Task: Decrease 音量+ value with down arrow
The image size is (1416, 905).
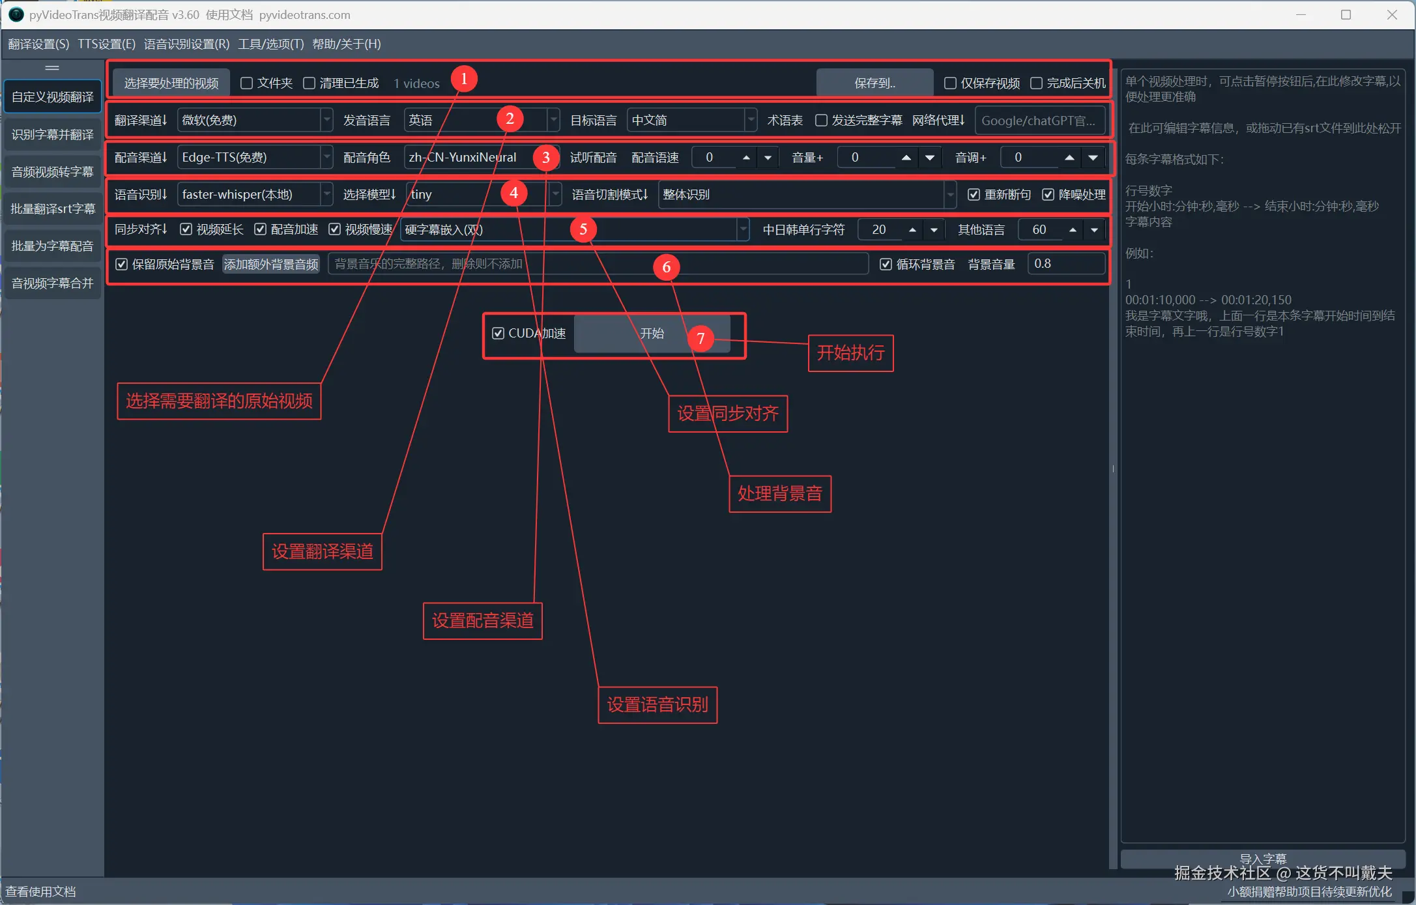Action: click(x=930, y=158)
